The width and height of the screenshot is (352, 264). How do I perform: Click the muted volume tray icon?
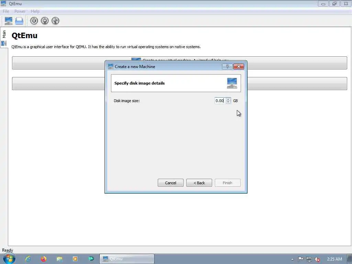(317, 259)
